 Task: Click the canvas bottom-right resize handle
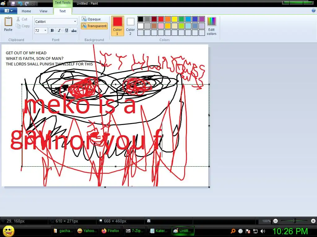click(209, 187)
